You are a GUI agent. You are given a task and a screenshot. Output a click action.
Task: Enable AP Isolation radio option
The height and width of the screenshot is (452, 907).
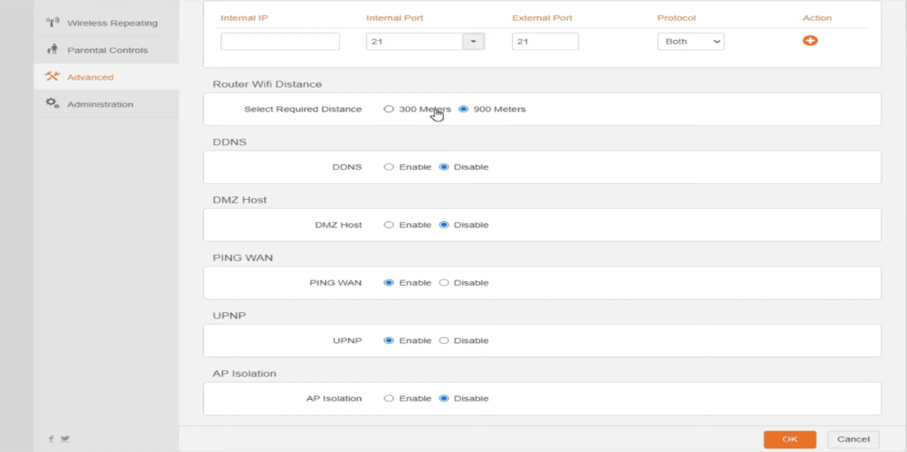(x=389, y=399)
